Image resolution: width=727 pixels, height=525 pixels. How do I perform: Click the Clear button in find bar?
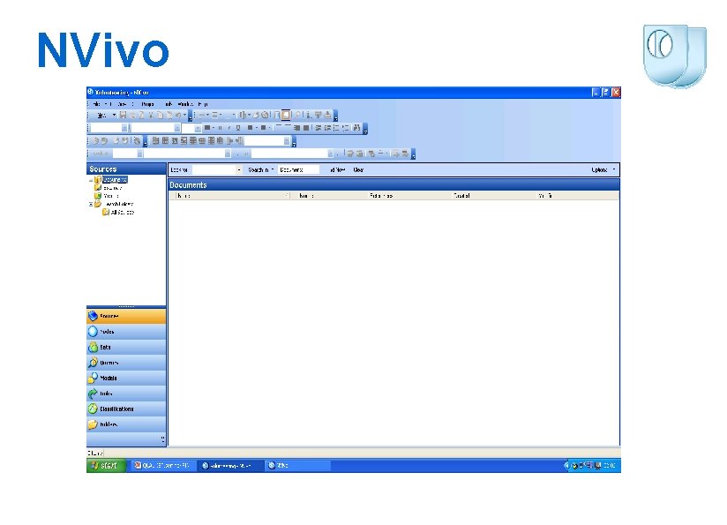(358, 169)
